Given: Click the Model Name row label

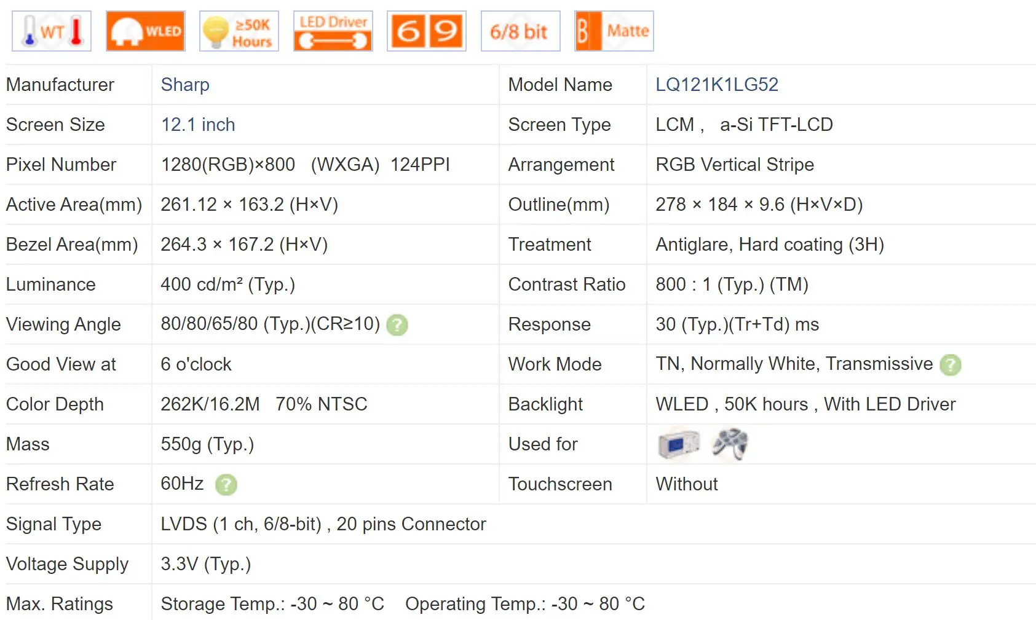Looking at the screenshot, I should tap(560, 85).
